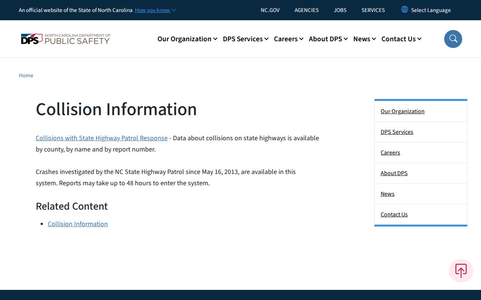The height and width of the screenshot is (300, 481).
Task: Open Careers link in the sidebar
Action: [390, 153]
